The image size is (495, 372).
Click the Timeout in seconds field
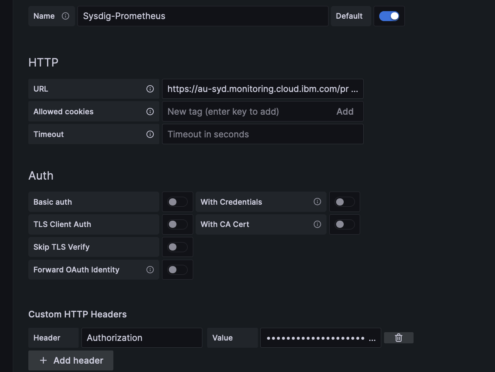click(263, 134)
